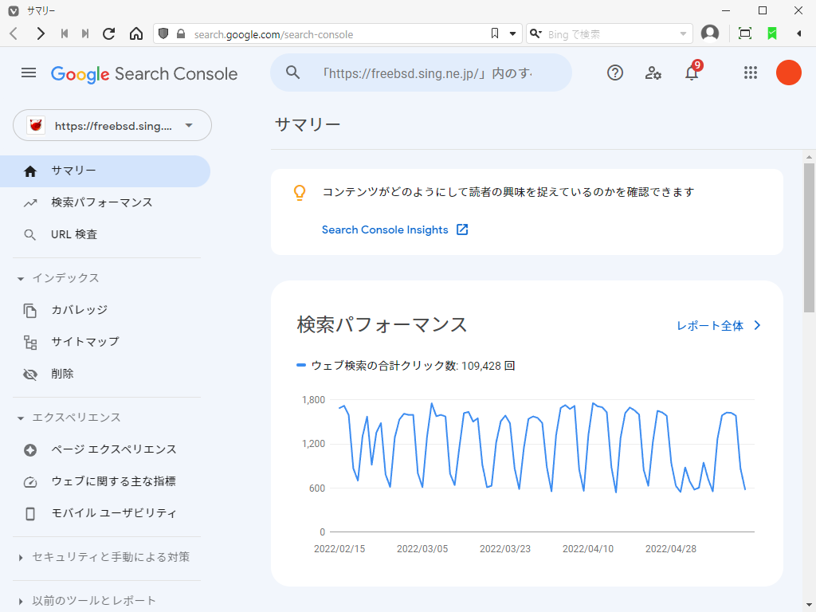
Task: Click the 検索パフォーマンス card title
Action: pos(382,325)
